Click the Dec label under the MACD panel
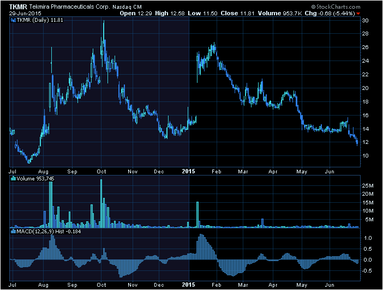The image size is (383, 290). click(x=159, y=285)
